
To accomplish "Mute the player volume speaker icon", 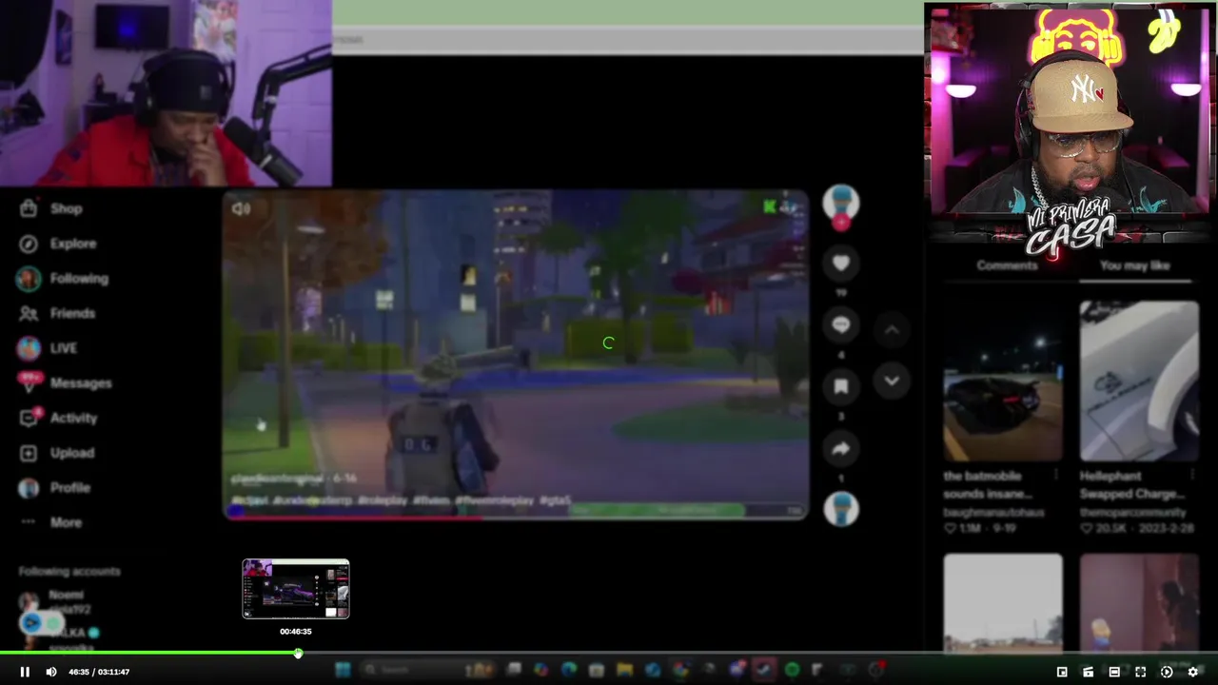I will coord(51,672).
